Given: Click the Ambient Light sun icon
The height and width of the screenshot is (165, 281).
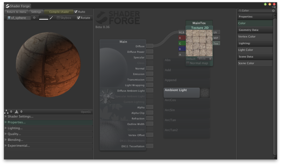Looking at the screenshot, I should pyautogui.click(x=205, y=93).
